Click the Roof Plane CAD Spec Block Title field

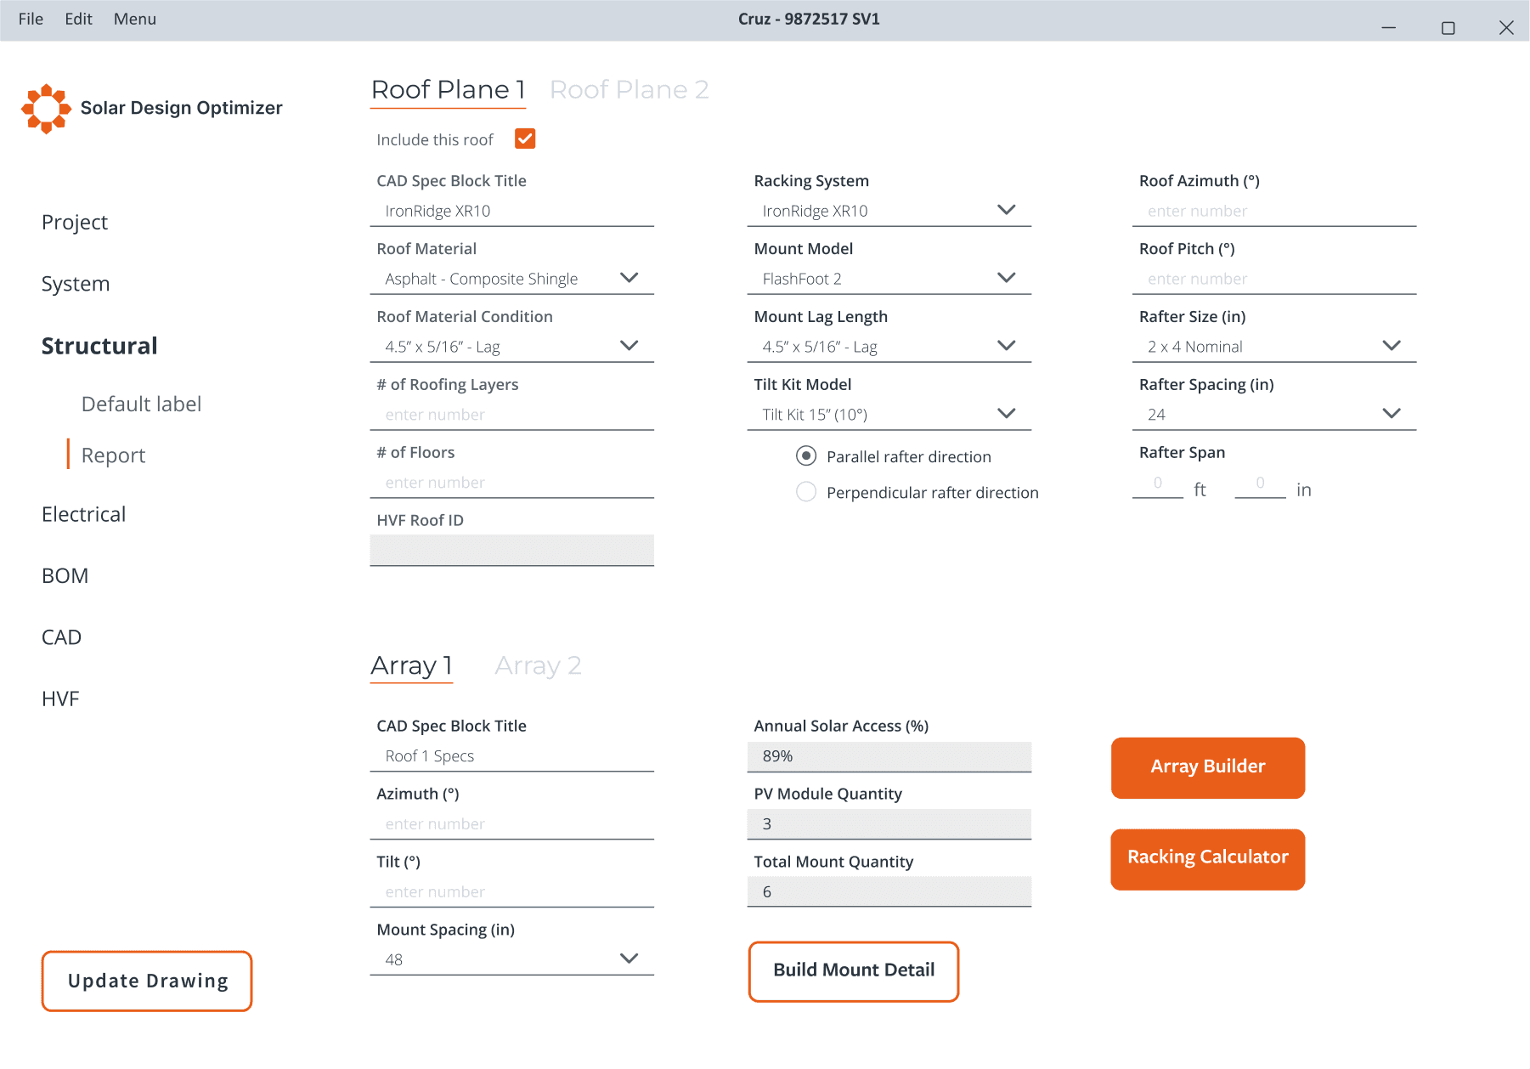click(511, 211)
